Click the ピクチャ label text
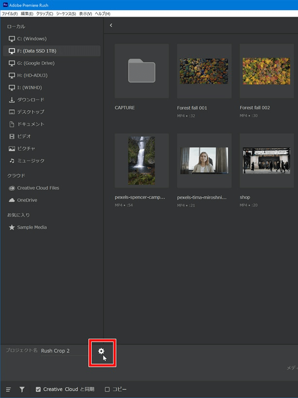Screen dimensions: 298x398 pyautogui.click(x=26, y=149)
